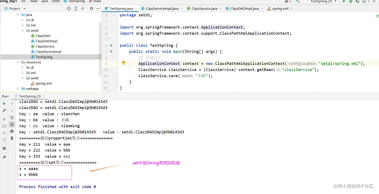Toggle soft-wrap in console
This screenshot has height=194, width=379.
12,118
